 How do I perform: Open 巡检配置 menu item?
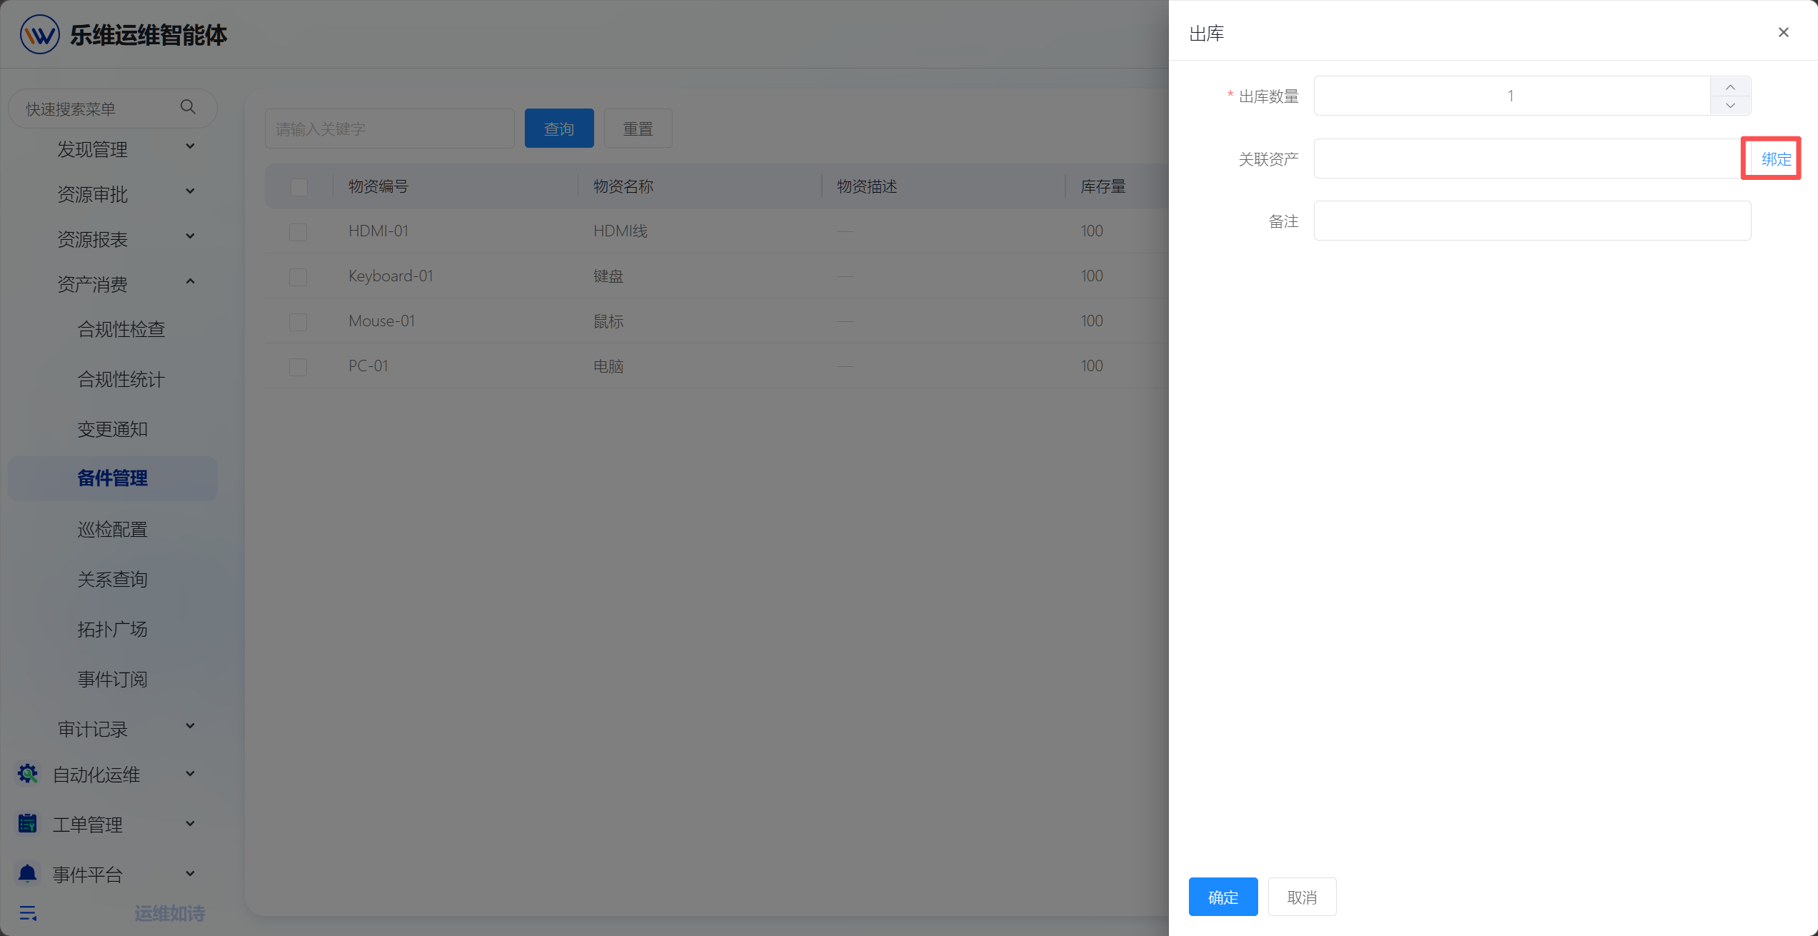pyautogui.click(x=113, y=529)
